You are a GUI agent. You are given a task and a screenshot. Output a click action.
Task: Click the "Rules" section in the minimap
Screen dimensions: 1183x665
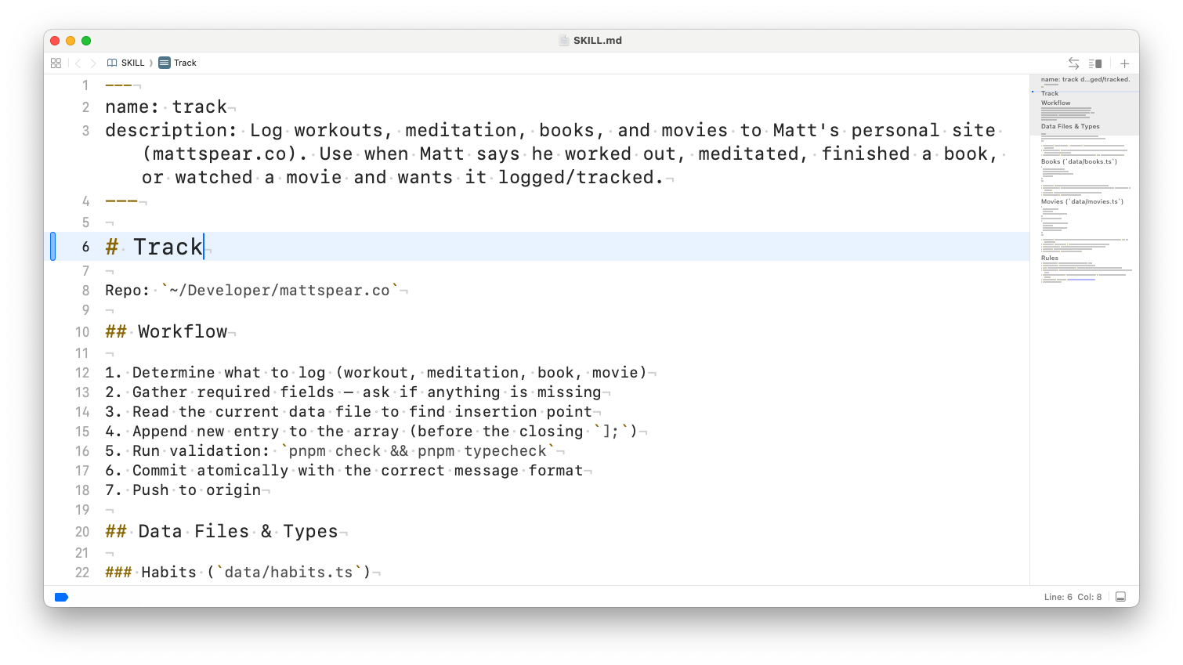coord(1050,258)
